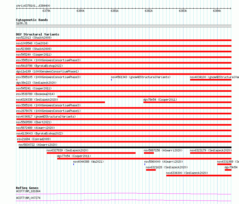239x204 pixels.
Task: Open nsv4034100 gnomAD variant label
Action: pos(214,77)
